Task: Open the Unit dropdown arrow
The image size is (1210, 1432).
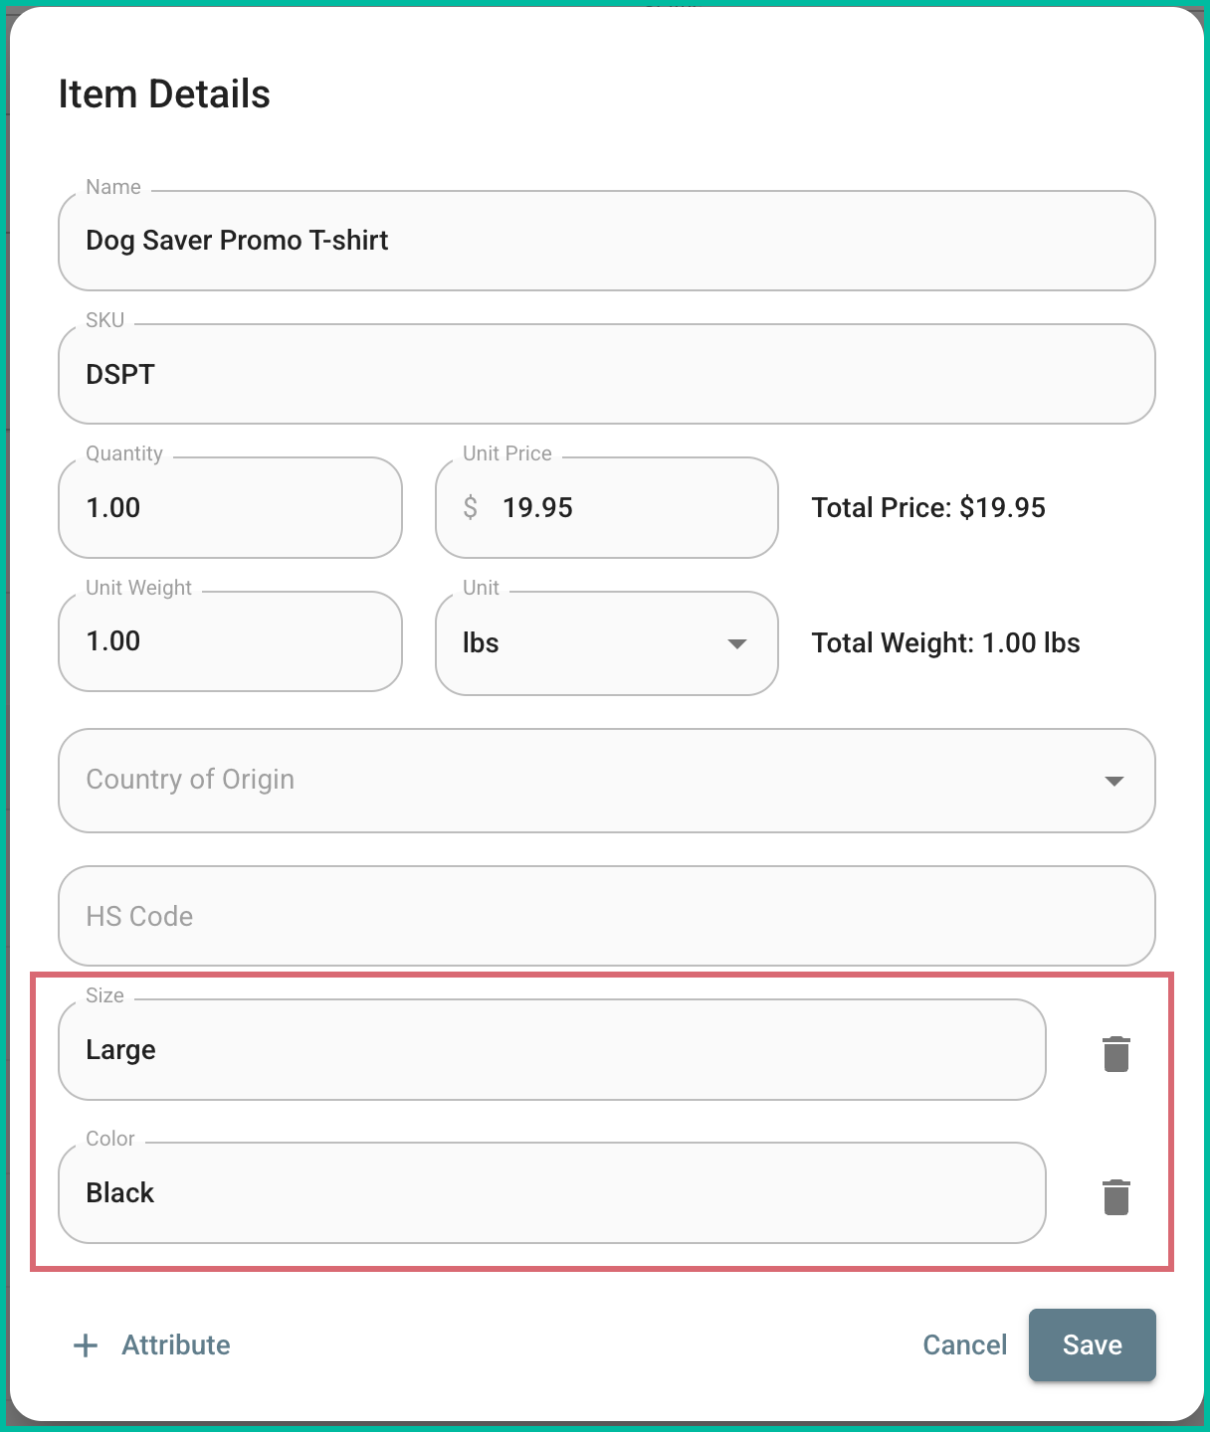Action: (736, 643)
